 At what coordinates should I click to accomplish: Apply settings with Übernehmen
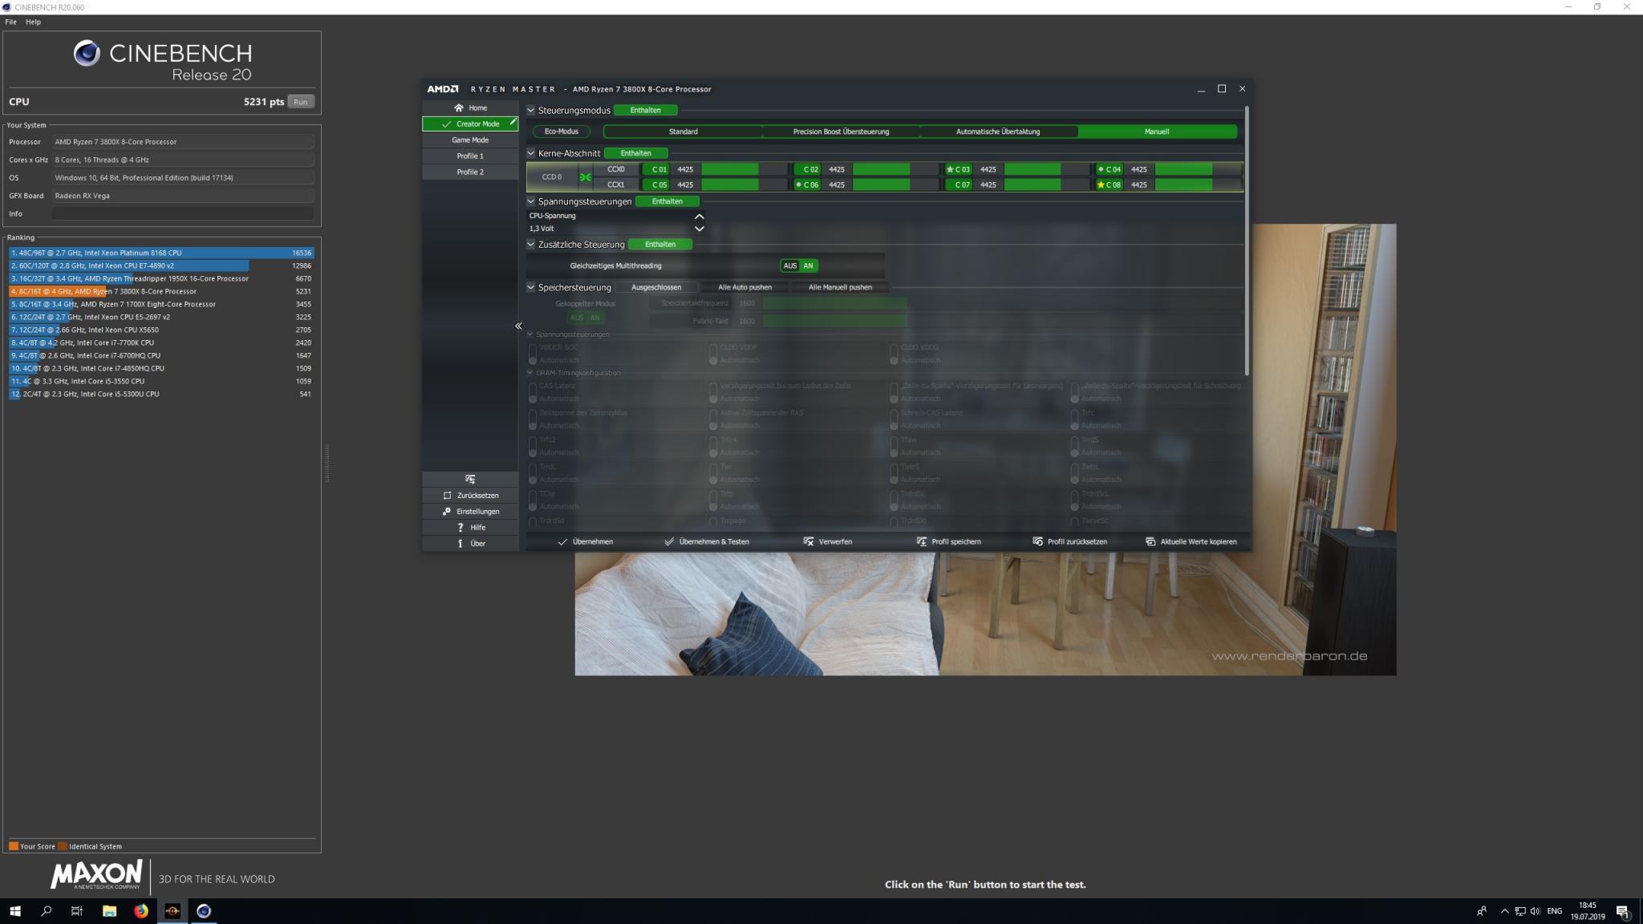[586, 541]
